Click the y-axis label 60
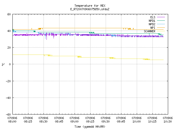 (x=9, y=14)
